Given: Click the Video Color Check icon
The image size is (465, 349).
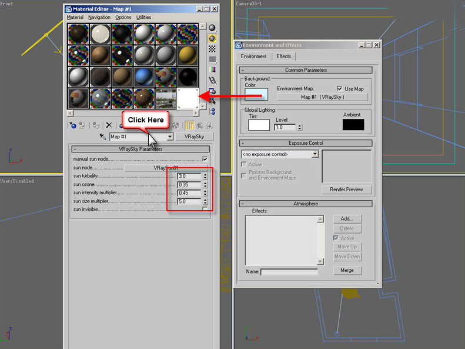Looking at the screenshot, I should pos(212,69).
